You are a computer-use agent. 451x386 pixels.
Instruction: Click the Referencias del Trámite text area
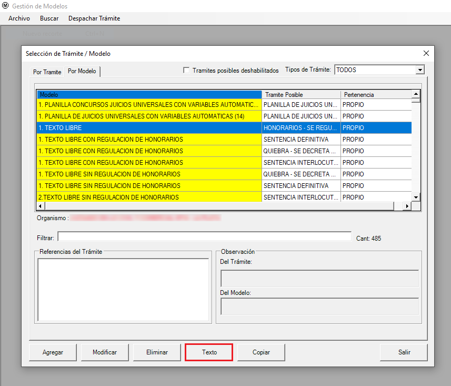point(123,290)
